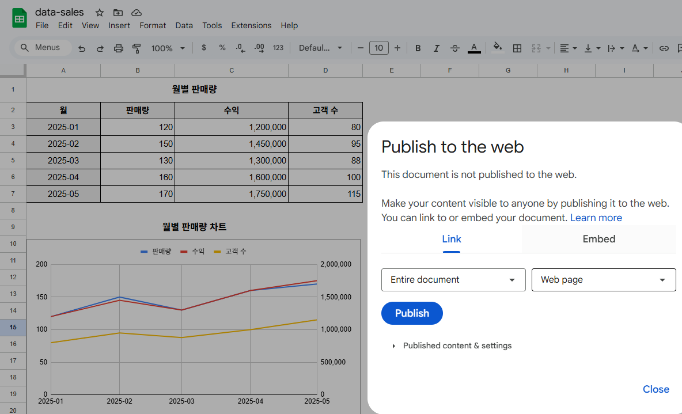The image size is (682, 414).
Task: Click the Merge cells icon
Action: click(536, 48)
